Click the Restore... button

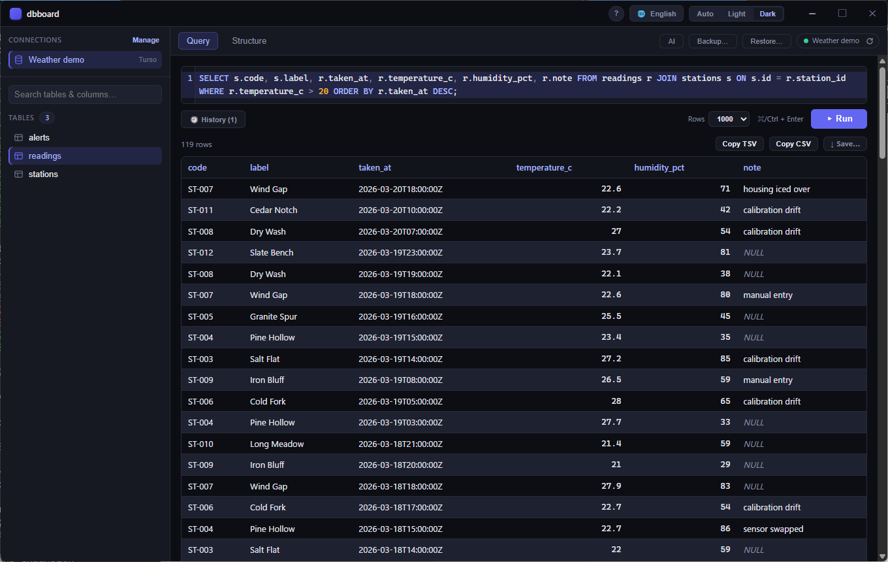point(767,41)
